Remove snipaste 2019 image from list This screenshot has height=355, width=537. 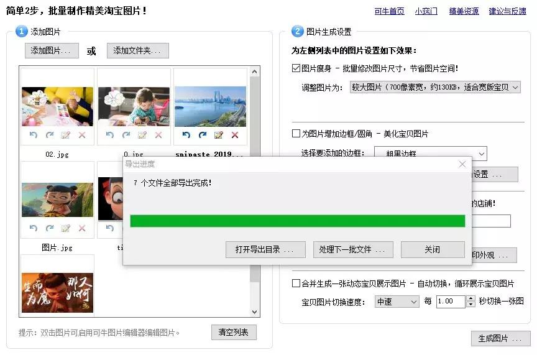[x=234, y=135]
